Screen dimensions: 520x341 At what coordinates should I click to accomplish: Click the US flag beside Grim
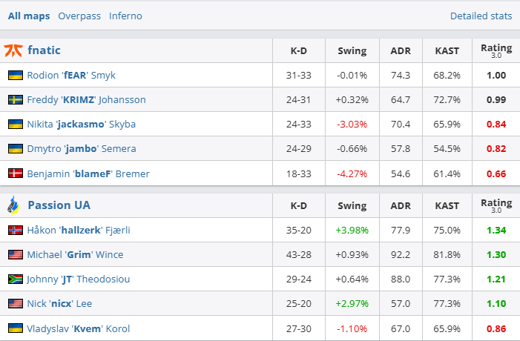pos(15,254)
